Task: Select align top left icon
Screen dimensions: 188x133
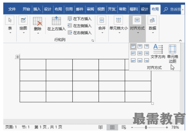Action: click(133, 46)
